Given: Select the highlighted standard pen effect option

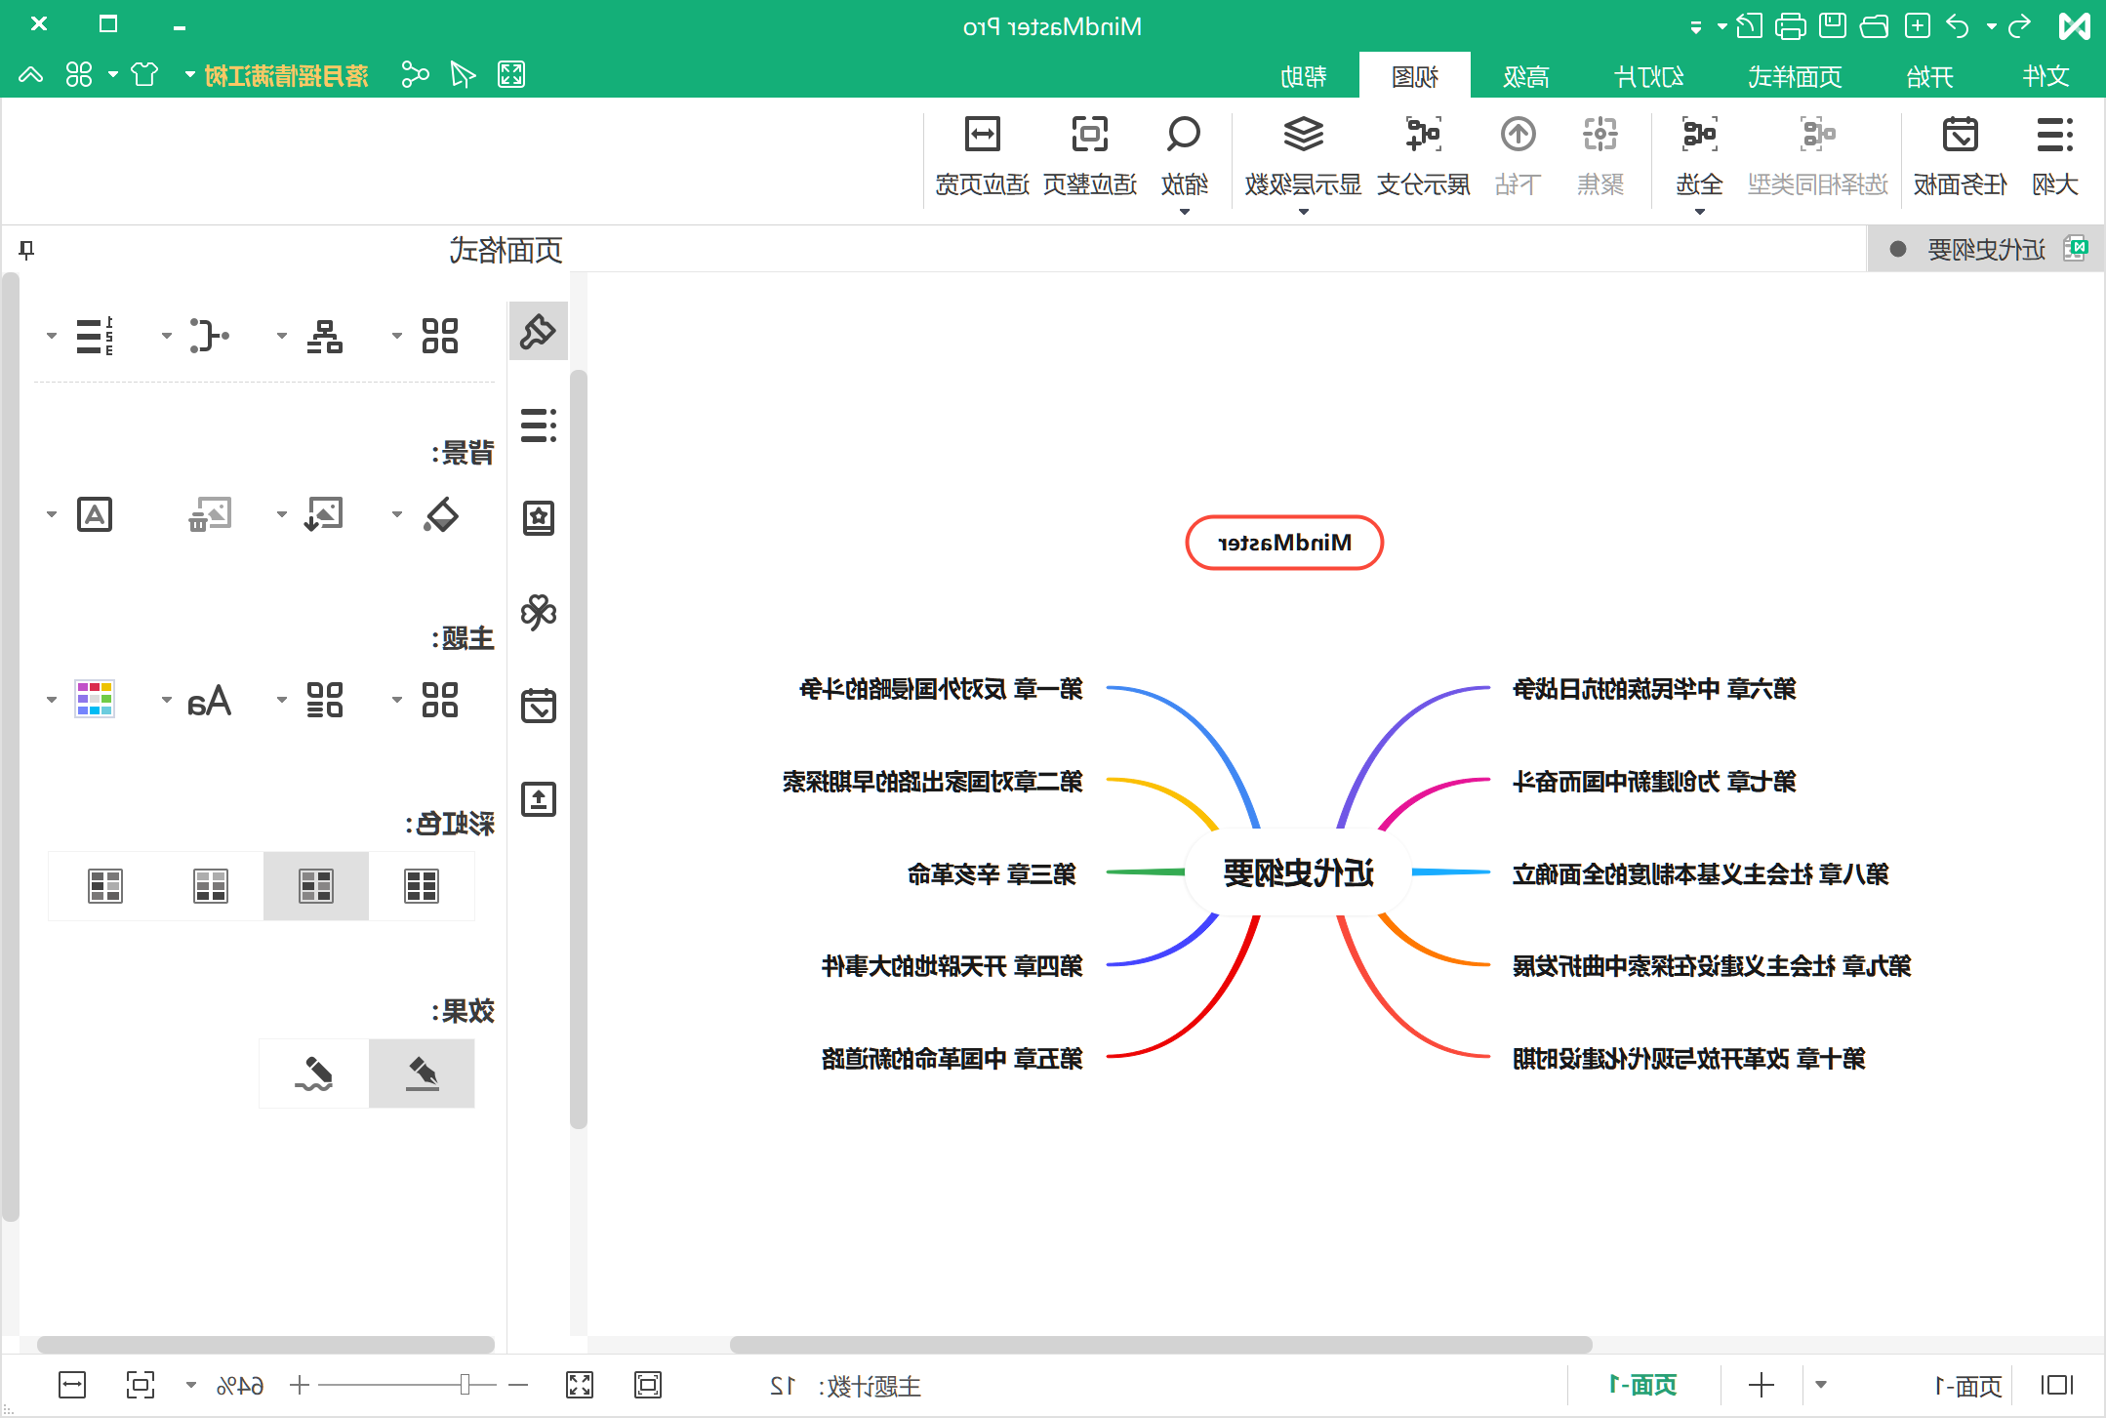Looking at the screenshot, I should pyautogui.click(x=422, y=1074).
